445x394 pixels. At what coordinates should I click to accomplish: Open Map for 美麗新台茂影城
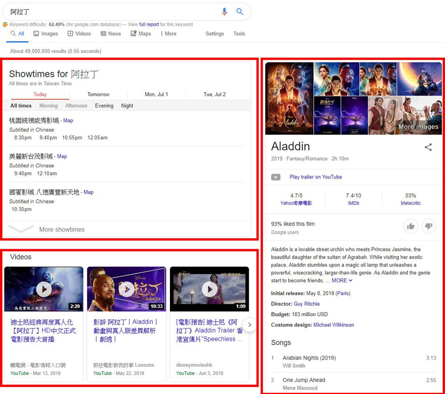pos(62,156)
